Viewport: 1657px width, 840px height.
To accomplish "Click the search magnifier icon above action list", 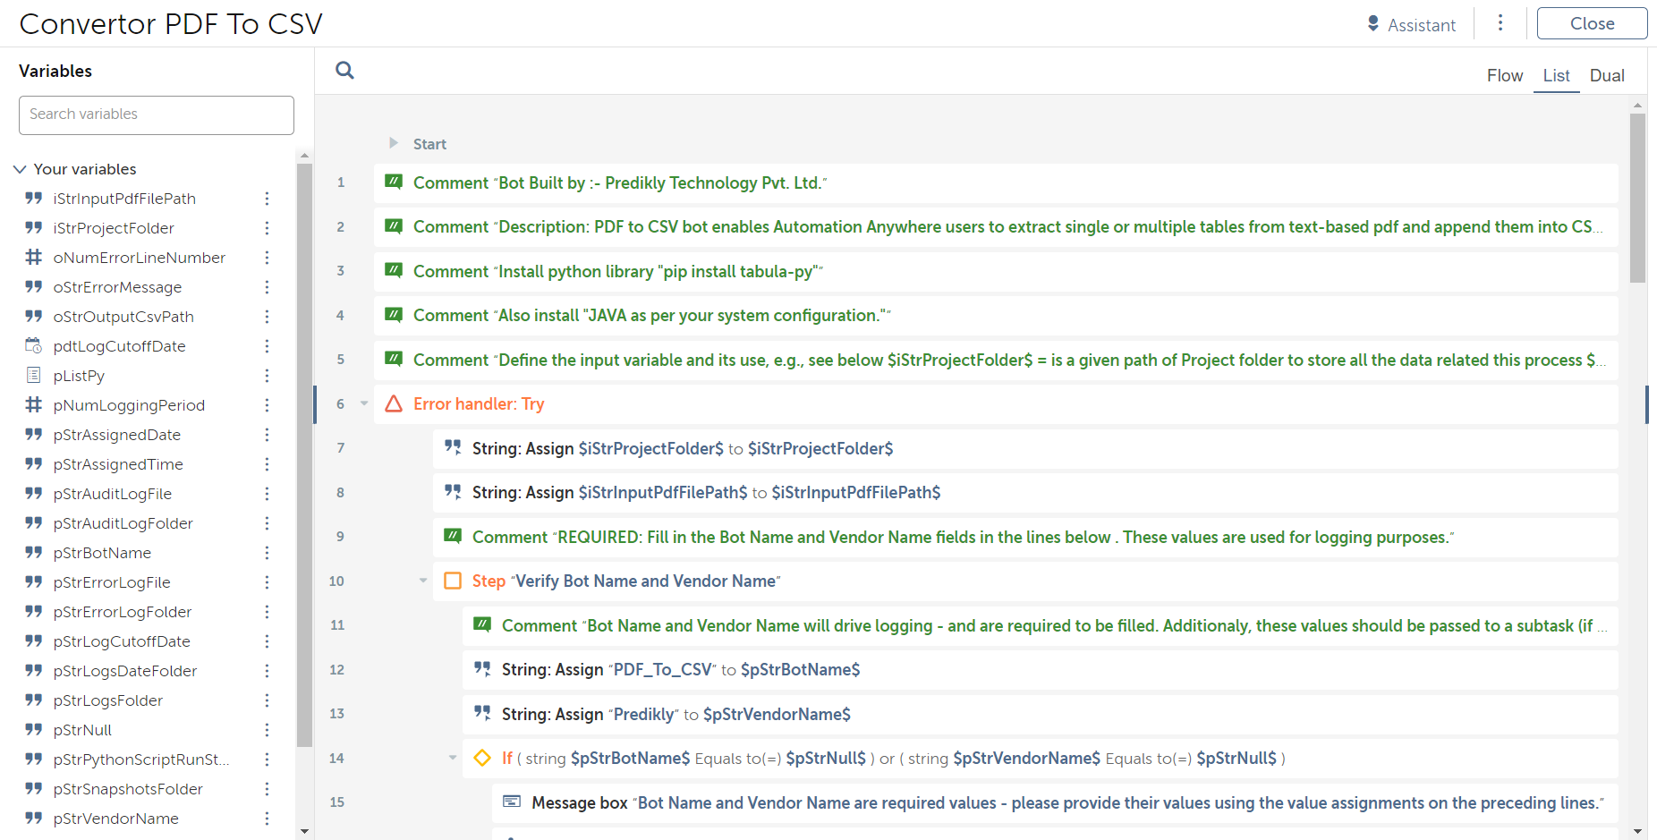I will pyautogui.click(x=344, y=71).
